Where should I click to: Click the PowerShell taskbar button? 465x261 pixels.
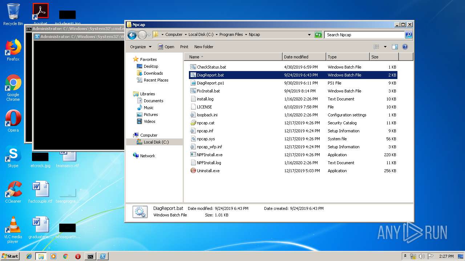point(102,256)
